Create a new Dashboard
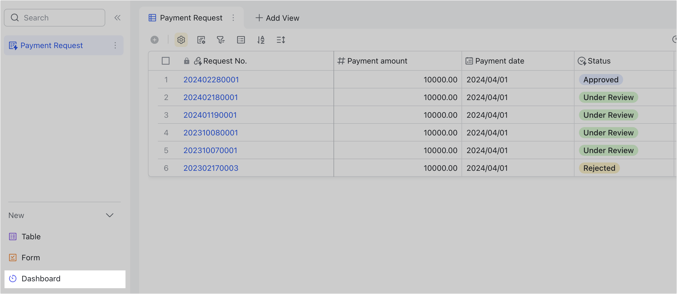The height and width of the screenshot is (294, 677). point(65,279)
